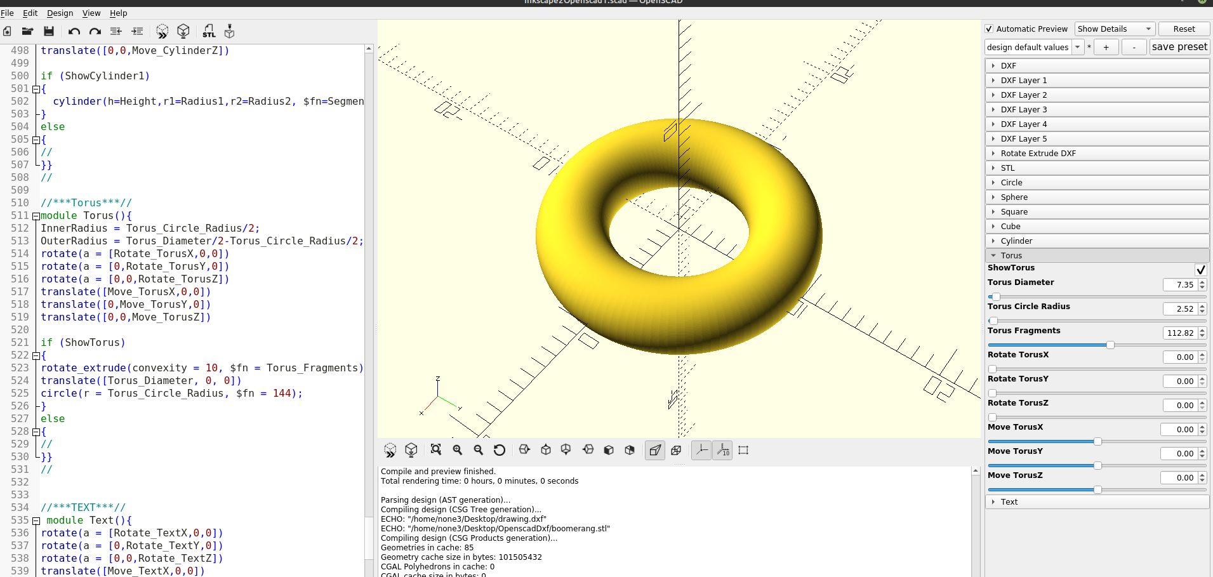Toggle scale markers in the viewport
Viewport: 1213px width, 577px height.
tap(722, 449)
